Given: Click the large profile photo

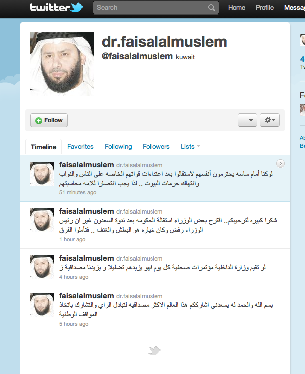Looking at the screenshot, I should (x=62, y=64).
